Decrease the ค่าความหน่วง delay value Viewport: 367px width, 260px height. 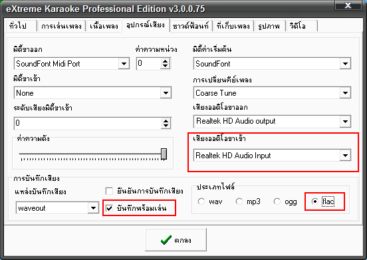point(166,66)
